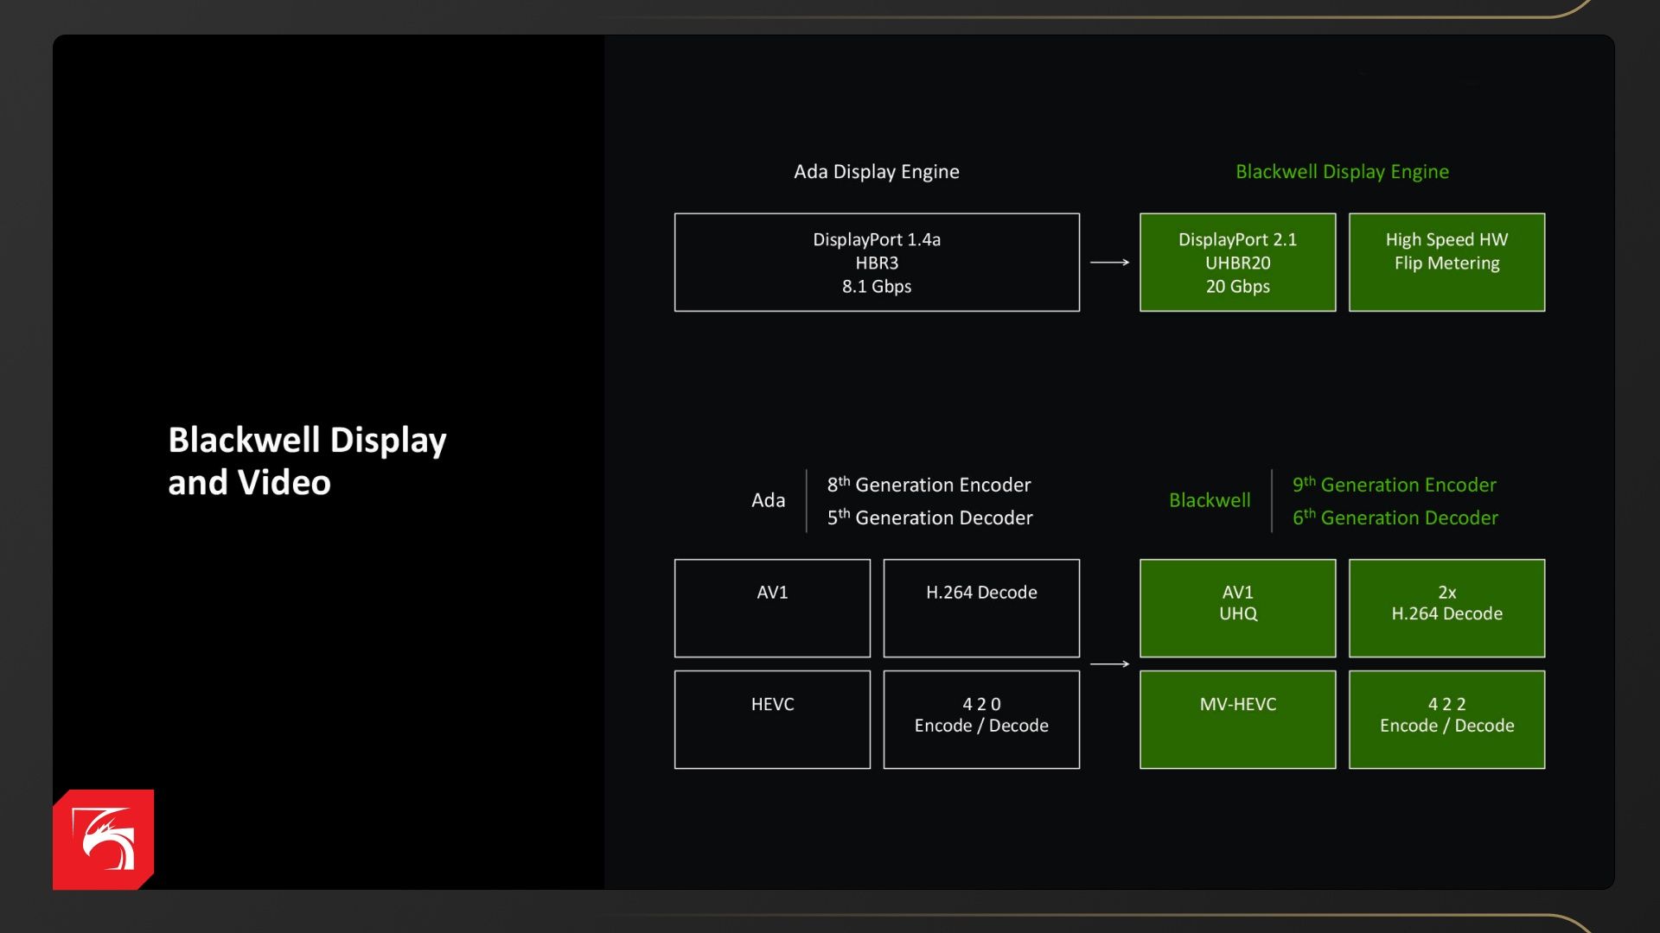This screenshot has width=1660, height=933.
Task: Click the High Speed HW Flip Metering box
Action: (1446, 263)
